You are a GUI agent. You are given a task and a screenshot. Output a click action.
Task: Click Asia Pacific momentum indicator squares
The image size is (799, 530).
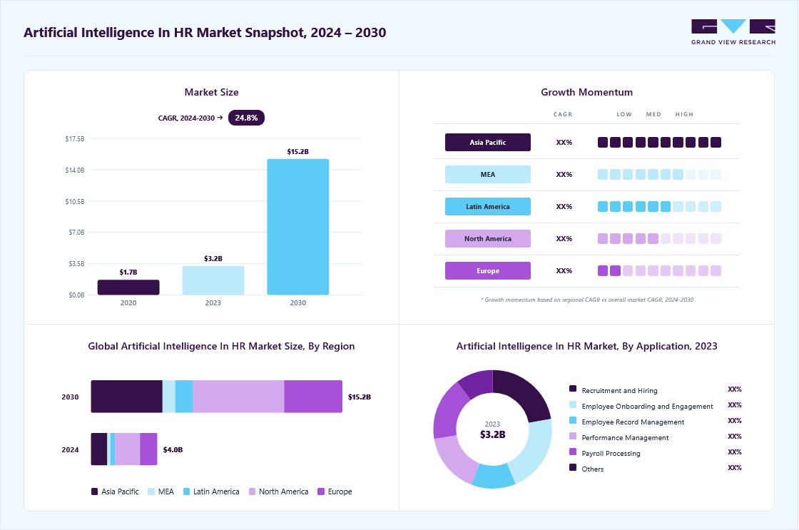[x=659, y=142]
